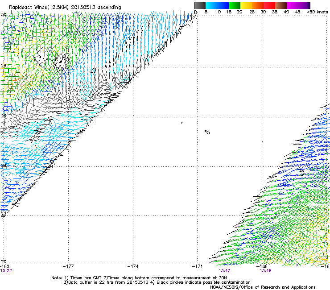The image size is (330, 290).
Task: Select the green 15-20 knots legend segment
Action: coord(235,5)
